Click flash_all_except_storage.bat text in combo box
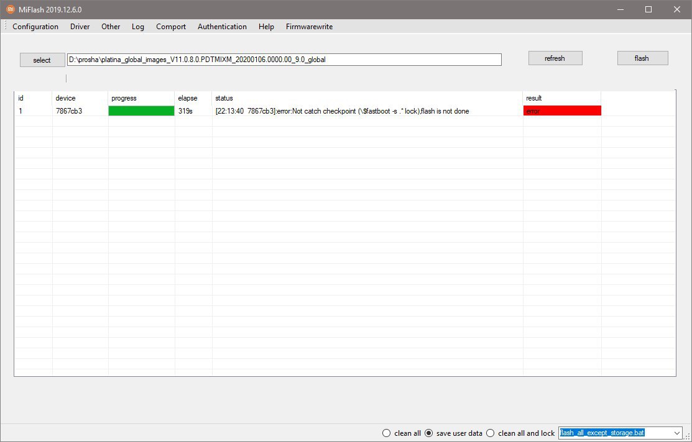 click(x=602, y=433)
